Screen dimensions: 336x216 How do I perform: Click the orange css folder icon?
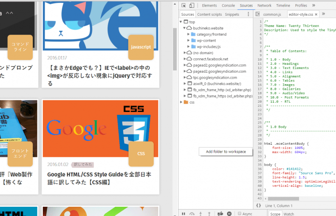click(x=186, y=102)
